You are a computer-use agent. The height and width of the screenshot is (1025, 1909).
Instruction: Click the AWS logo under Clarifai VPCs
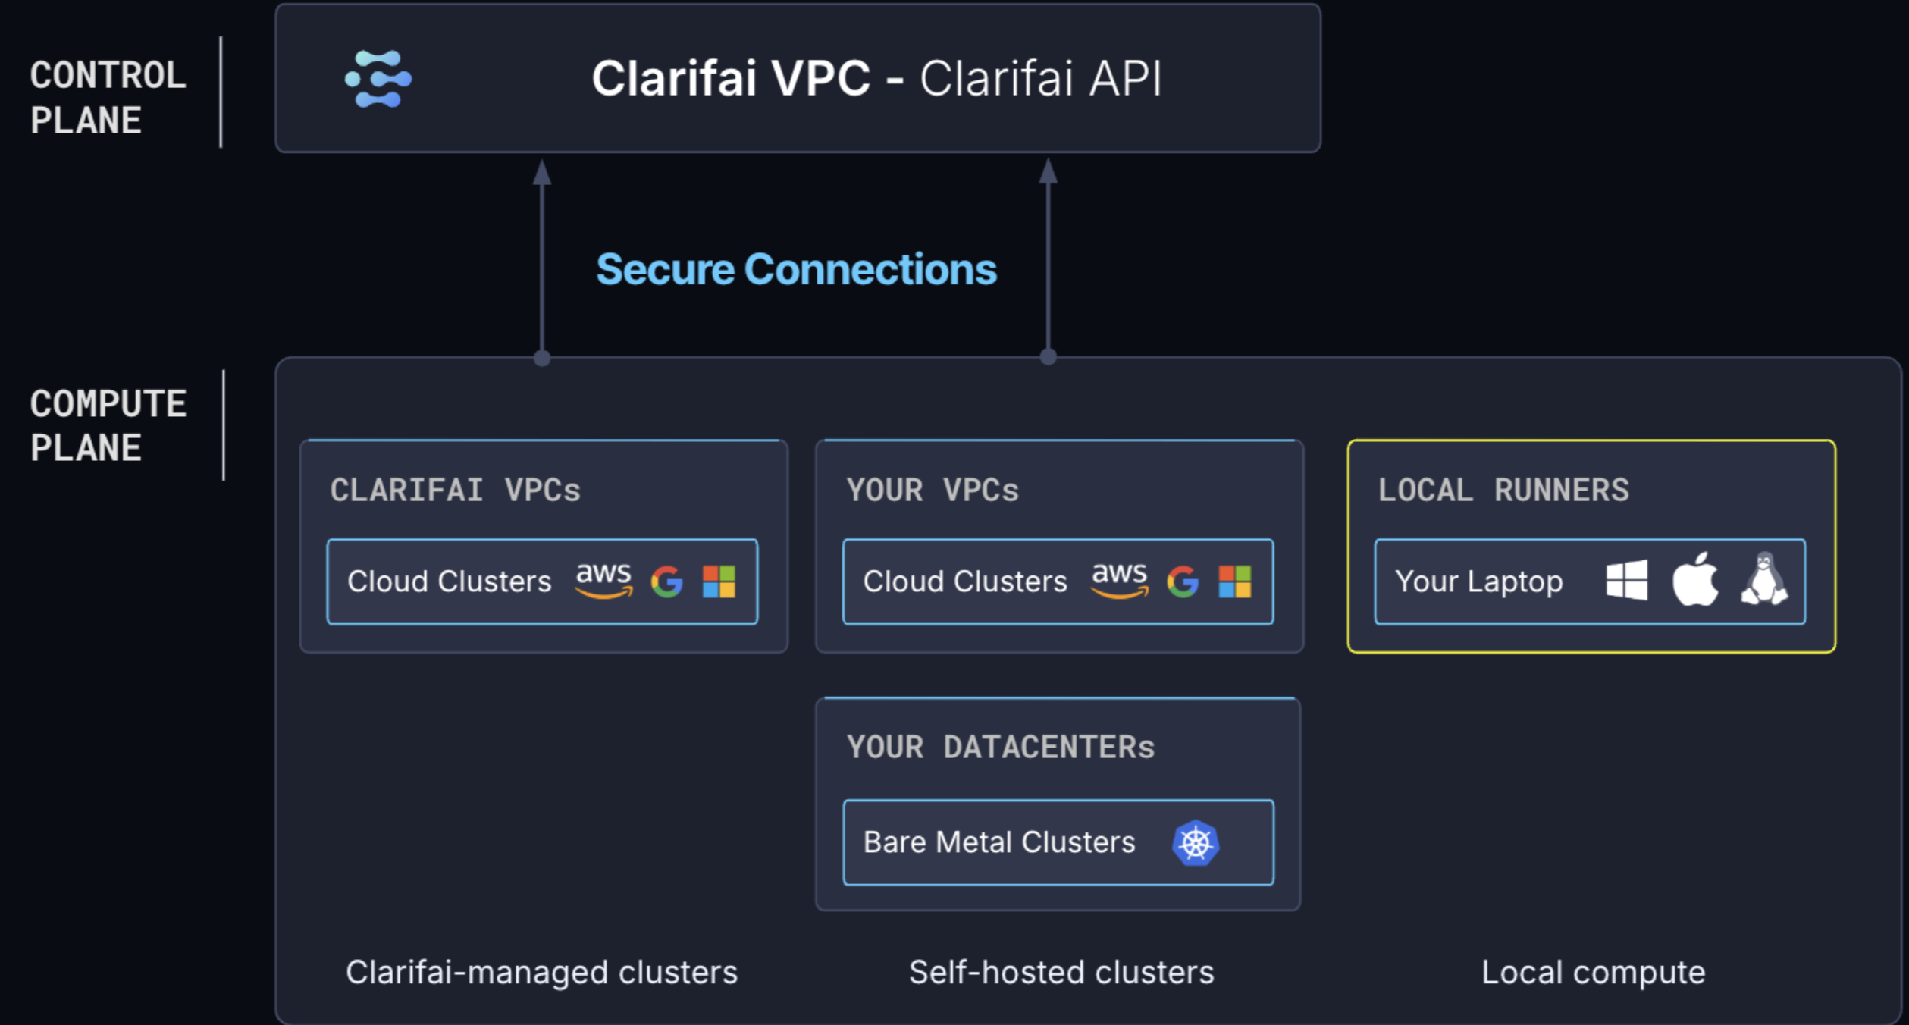603,581
